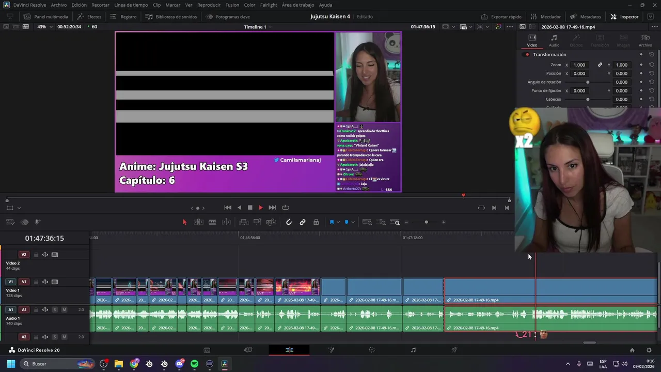Image resolution: width=661 pixels, height=372 pixels.
Task: Play the timeline in reverse
Action: click(x=239, y=208)
